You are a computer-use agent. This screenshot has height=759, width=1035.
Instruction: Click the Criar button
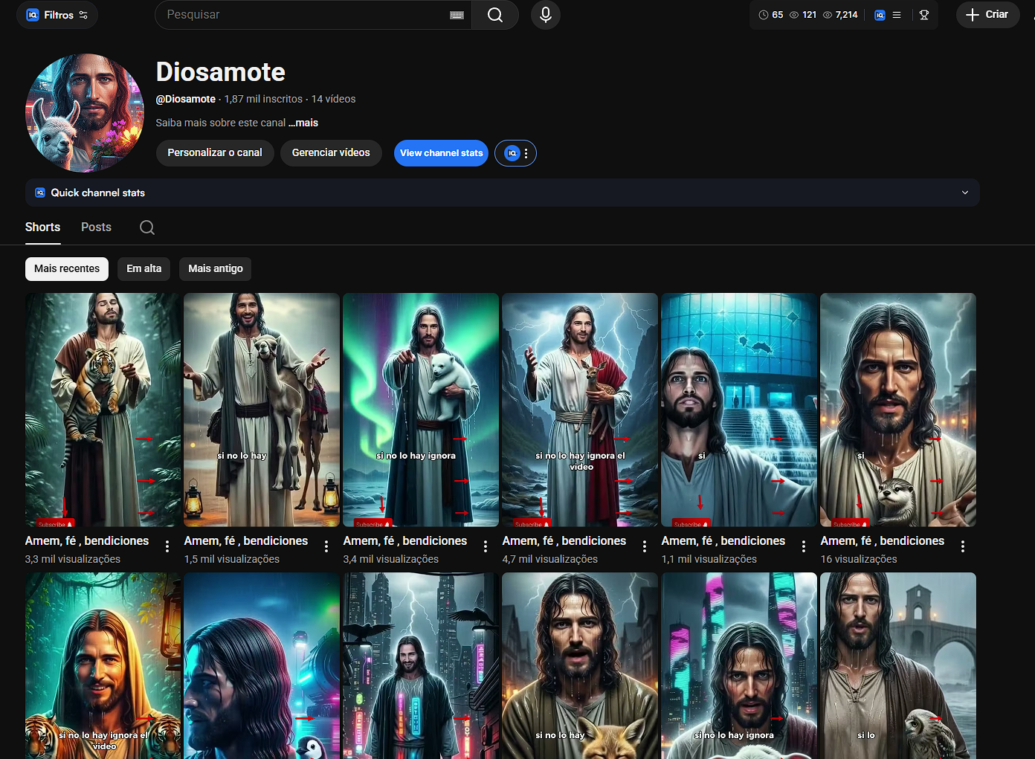(987, 15)
